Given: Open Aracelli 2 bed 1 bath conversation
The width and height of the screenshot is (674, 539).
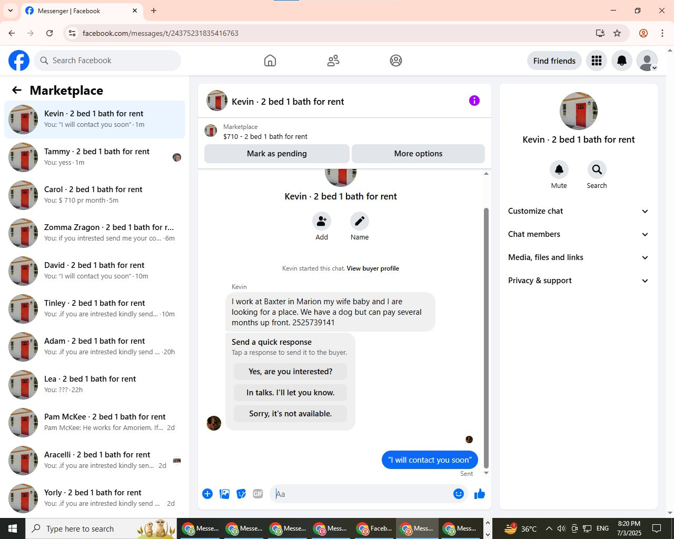Looking at the screenshot, I should (x=95, y=461).
